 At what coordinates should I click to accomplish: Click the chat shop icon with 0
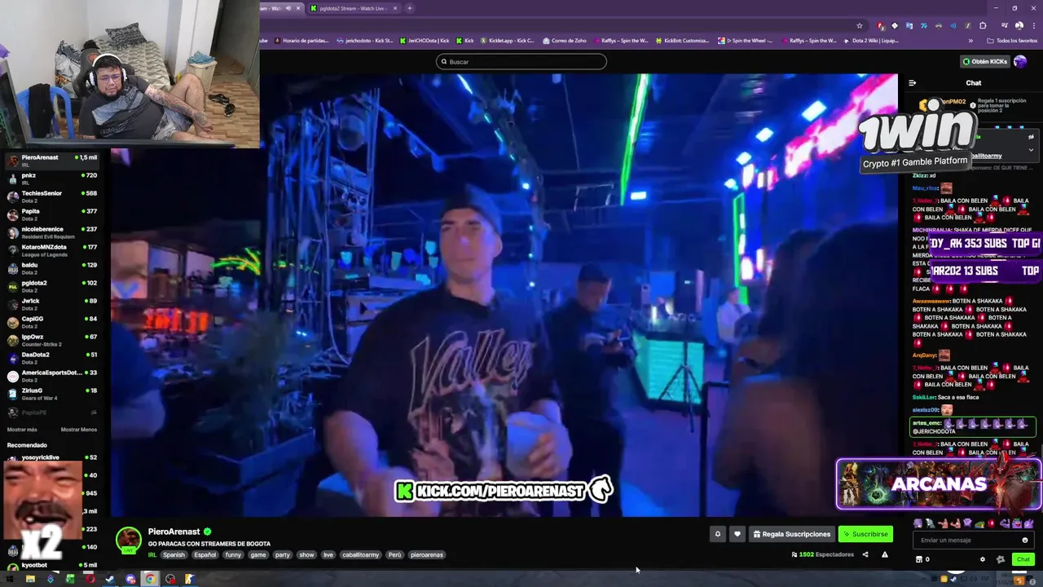922,559
